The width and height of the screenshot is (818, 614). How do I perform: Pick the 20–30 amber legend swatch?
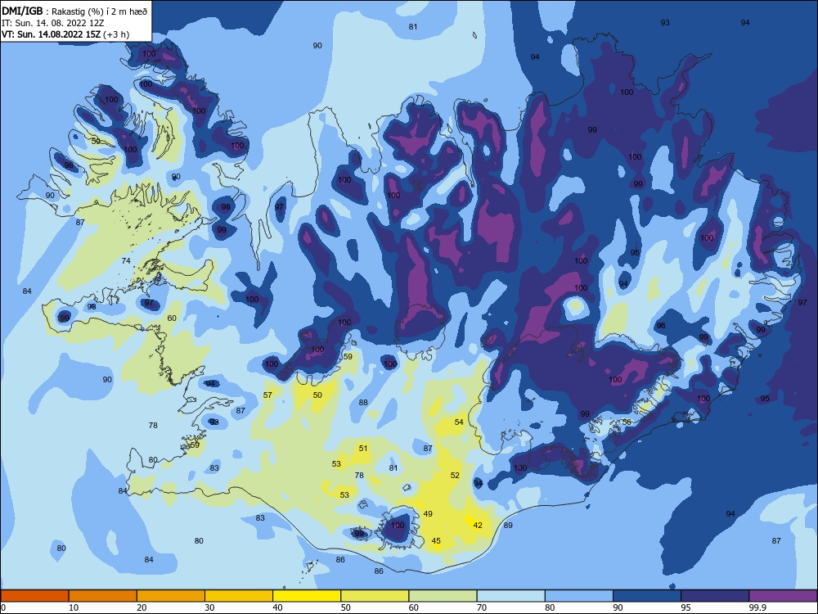coord(171,596)
